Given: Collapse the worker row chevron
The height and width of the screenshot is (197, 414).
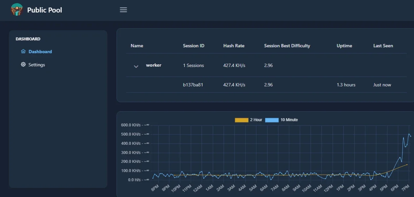Looking at the screenshot, I should 136,66.
